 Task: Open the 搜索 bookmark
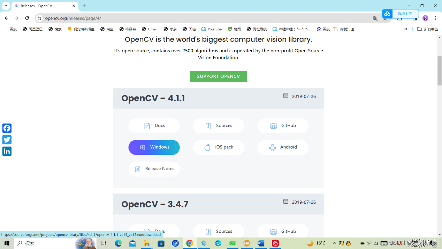[x=55, y=29]
